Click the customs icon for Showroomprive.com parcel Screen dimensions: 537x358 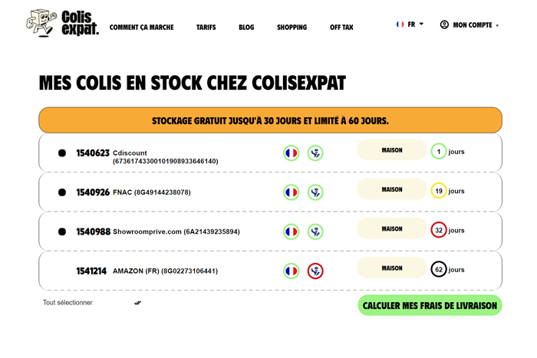(315, 232)
